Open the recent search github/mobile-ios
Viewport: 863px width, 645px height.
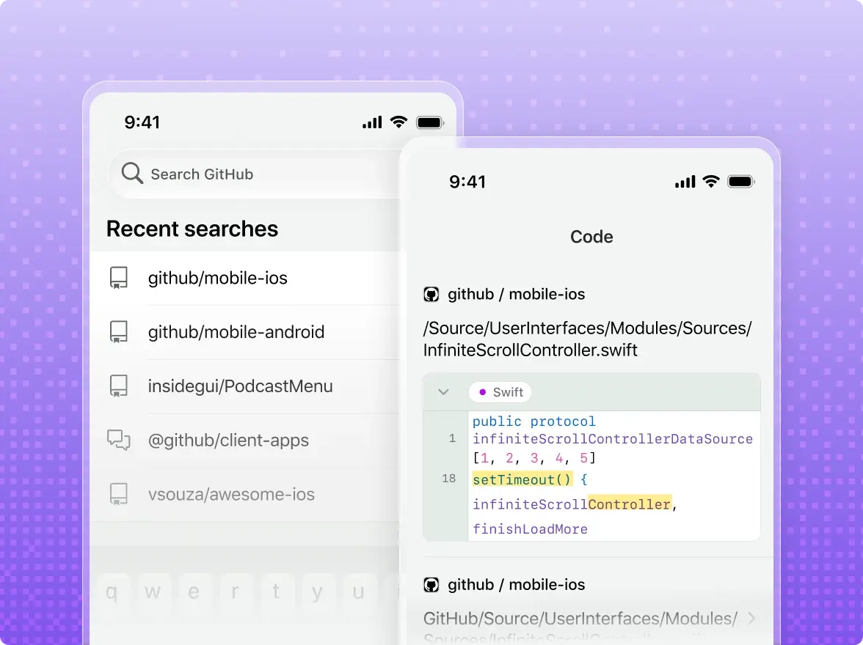click(x=245, y=278)
